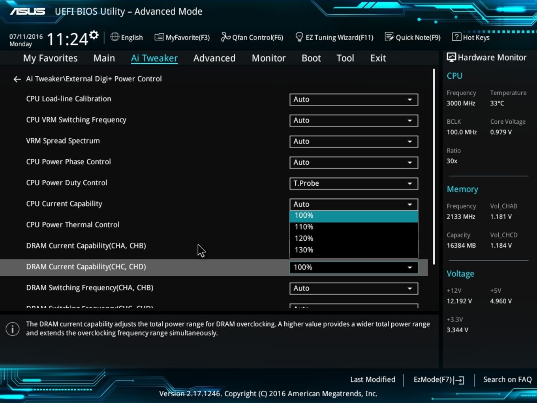Click the globe language icon
Screen dimensions: 537x403
pos(115,37)
